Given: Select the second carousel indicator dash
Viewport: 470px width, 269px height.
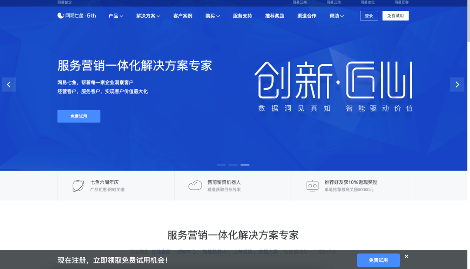Looking at the screenshot, I should point(233,165).
